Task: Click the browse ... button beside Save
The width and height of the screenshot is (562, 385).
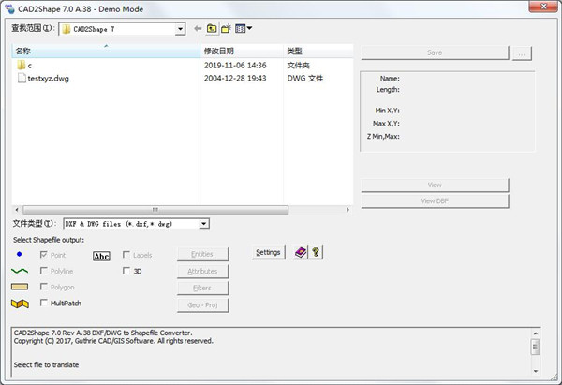Action: [x=522, y=53]
